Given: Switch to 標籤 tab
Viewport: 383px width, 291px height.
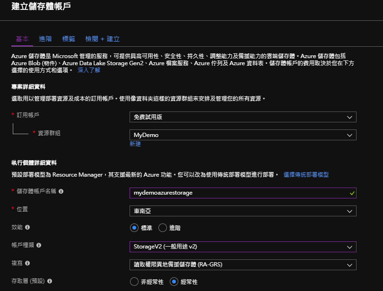Looking at the screenshot, I should tap(69, 39).
